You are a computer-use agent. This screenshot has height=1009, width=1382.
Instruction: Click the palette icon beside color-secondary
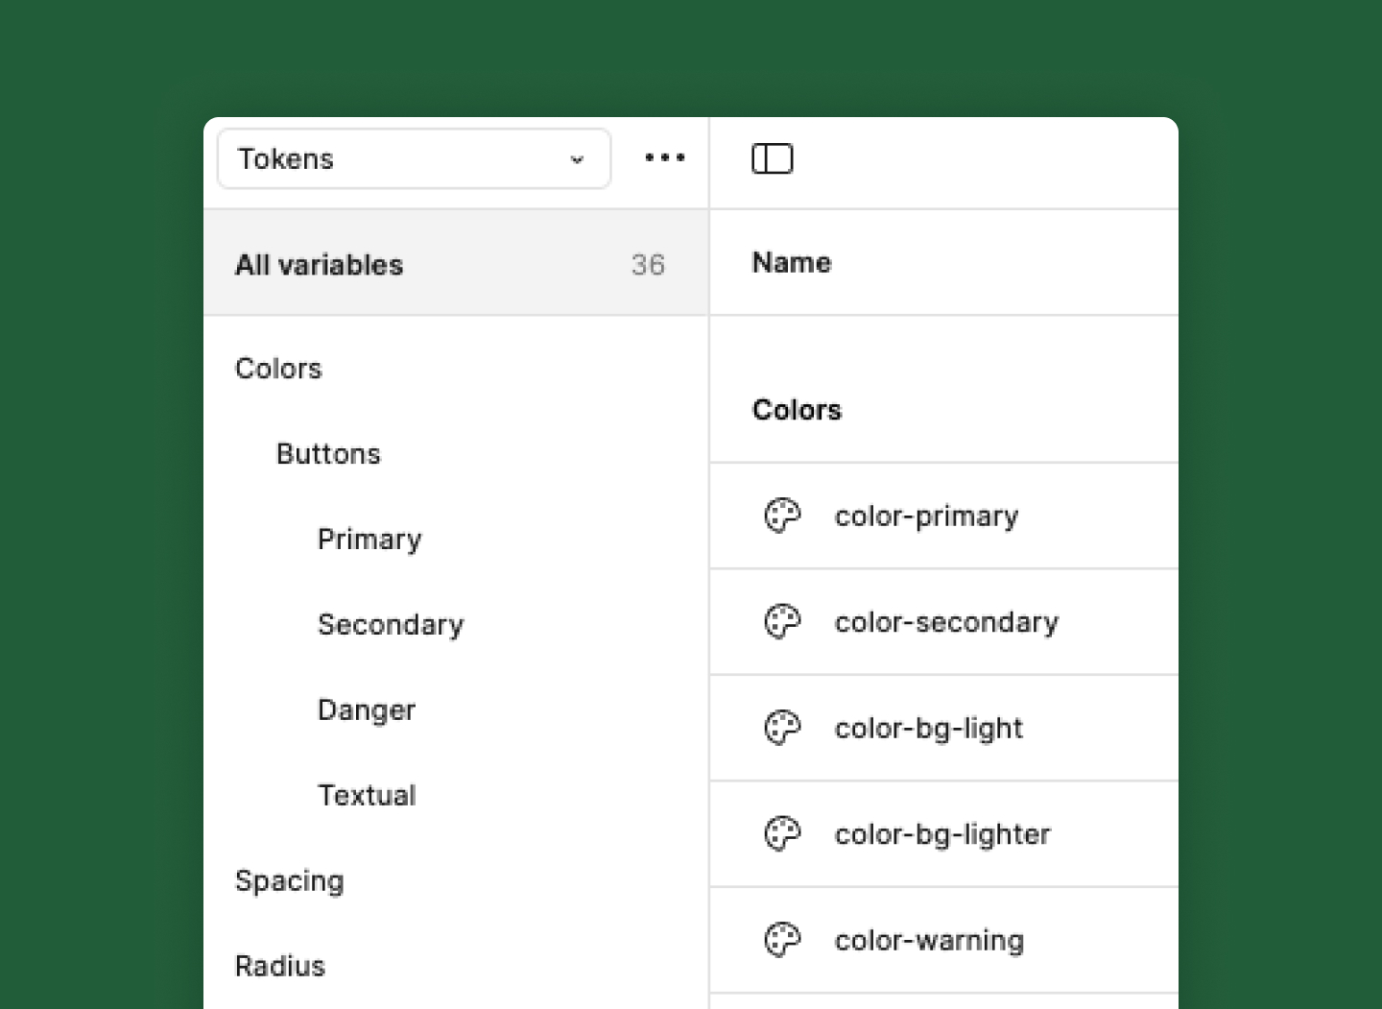782,622
